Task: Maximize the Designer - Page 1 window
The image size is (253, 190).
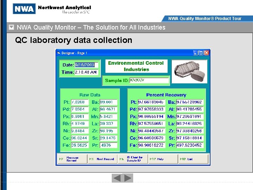Action: tap(201, 53)
